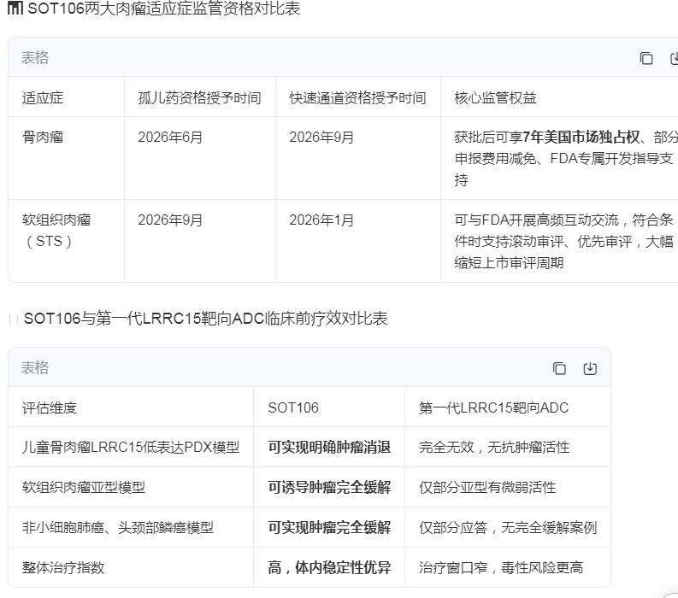Click cell '儿童骨肉瘤LRRC15低表达PDX模型'
Viewport: 678px width, 598px height.
coord(131,447)
